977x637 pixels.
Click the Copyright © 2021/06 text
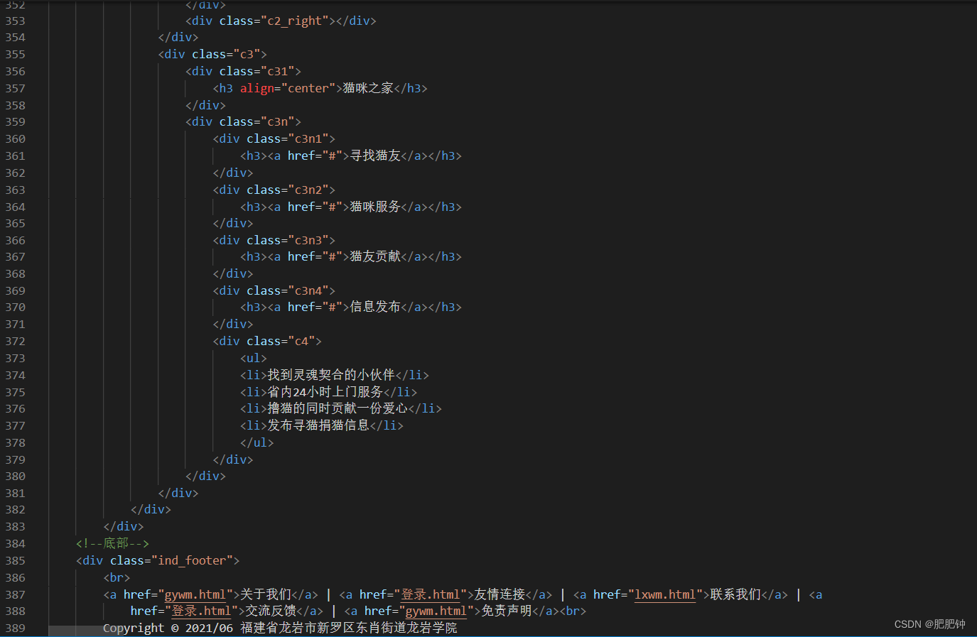click(x=168, y=628)
